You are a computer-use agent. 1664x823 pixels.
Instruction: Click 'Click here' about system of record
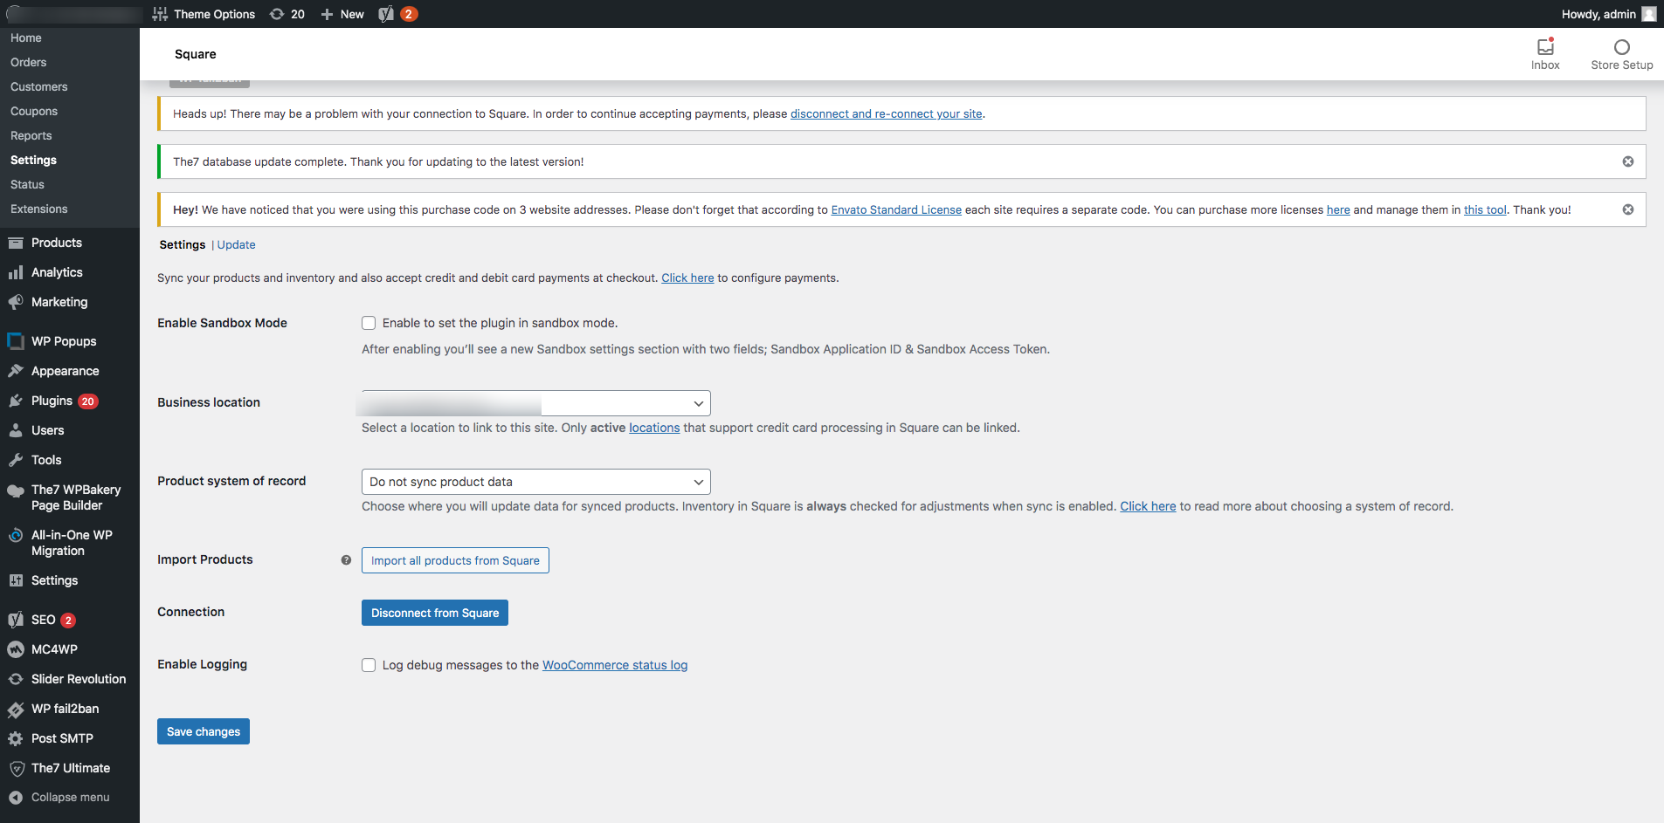tap(1148, 506)
